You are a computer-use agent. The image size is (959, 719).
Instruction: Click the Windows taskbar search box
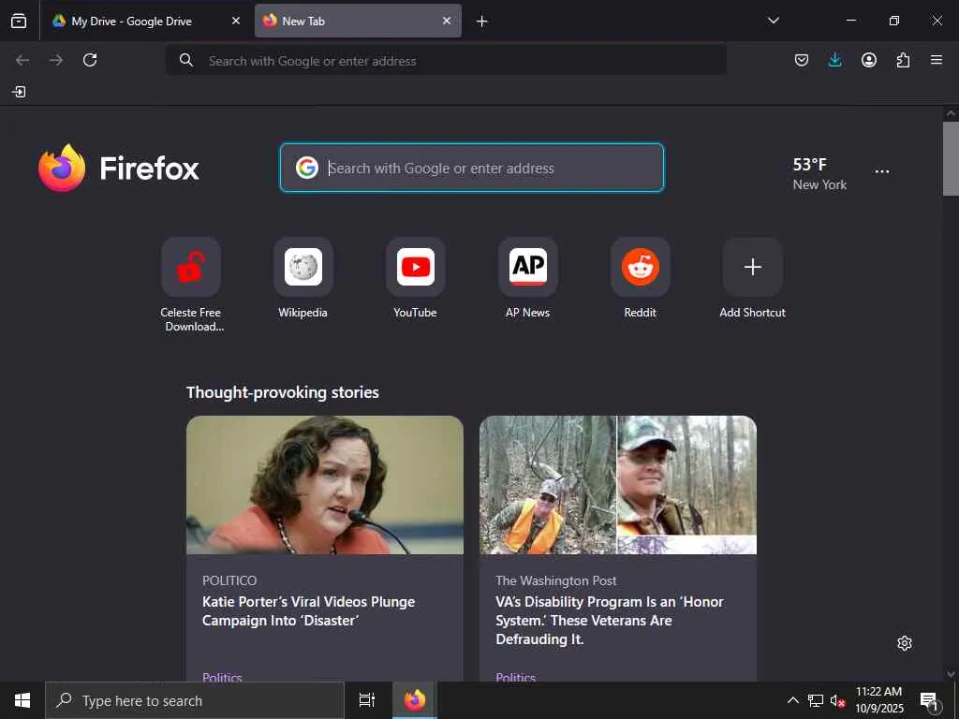pyautogui.click(x=195, y=700)
